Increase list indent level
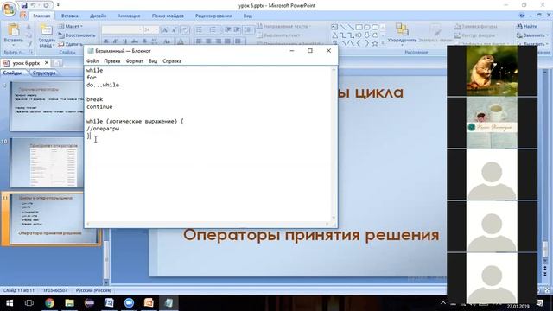553x311 pixels. (x=237, y=29)
